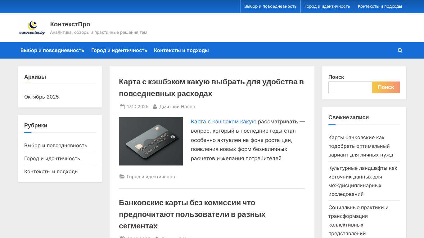The height and width of the screenshot is (238, 424).
Task: Open article Банковские карты без комиссии
Action: 192,214
